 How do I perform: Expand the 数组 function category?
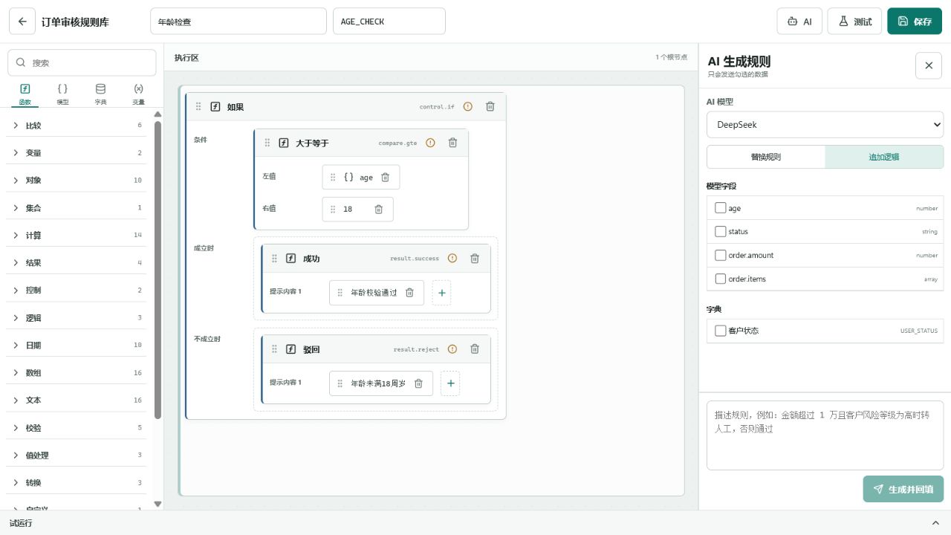click(x=77, y=373)
